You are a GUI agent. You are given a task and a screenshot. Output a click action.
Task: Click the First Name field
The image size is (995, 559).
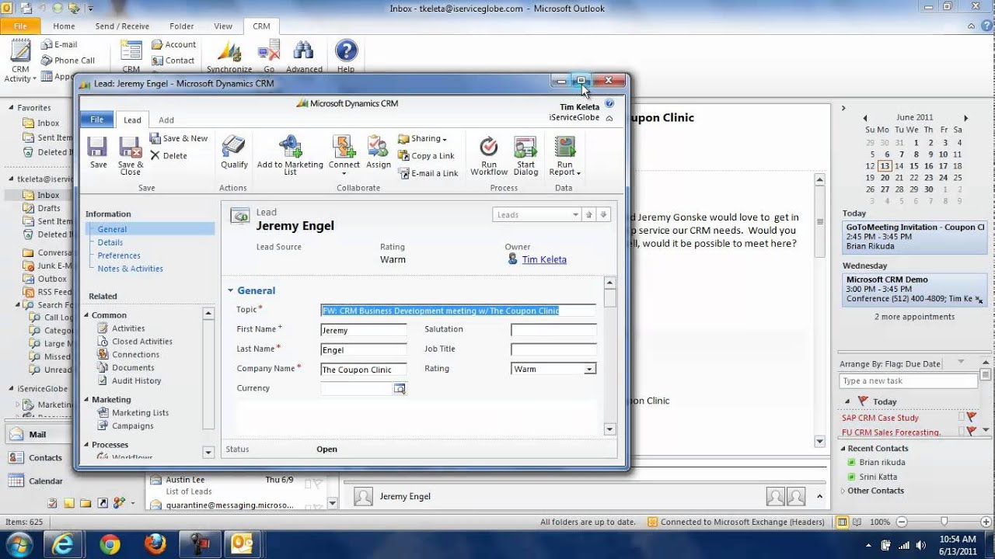[364, 330]
